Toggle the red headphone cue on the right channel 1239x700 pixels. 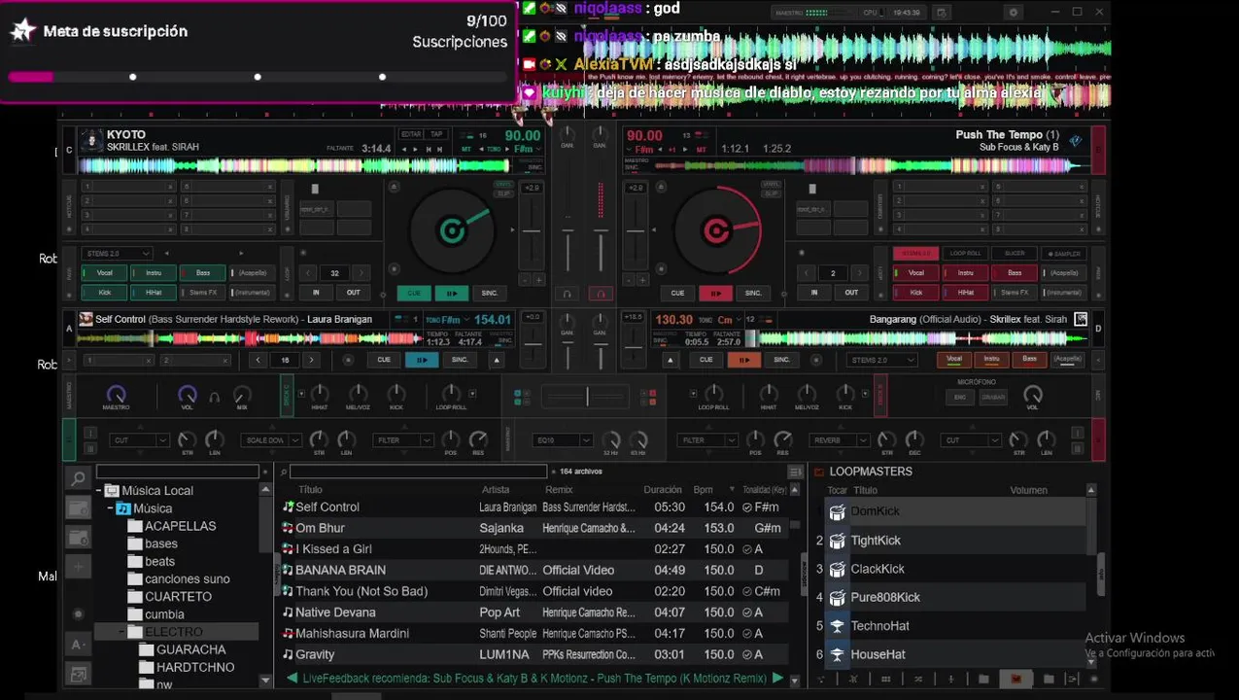[x=601, y=294]
